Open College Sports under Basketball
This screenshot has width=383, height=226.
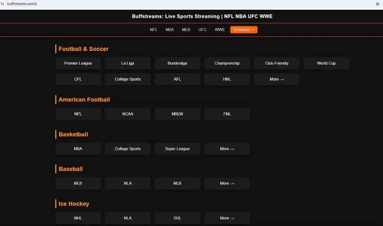[x=128, y=149]
